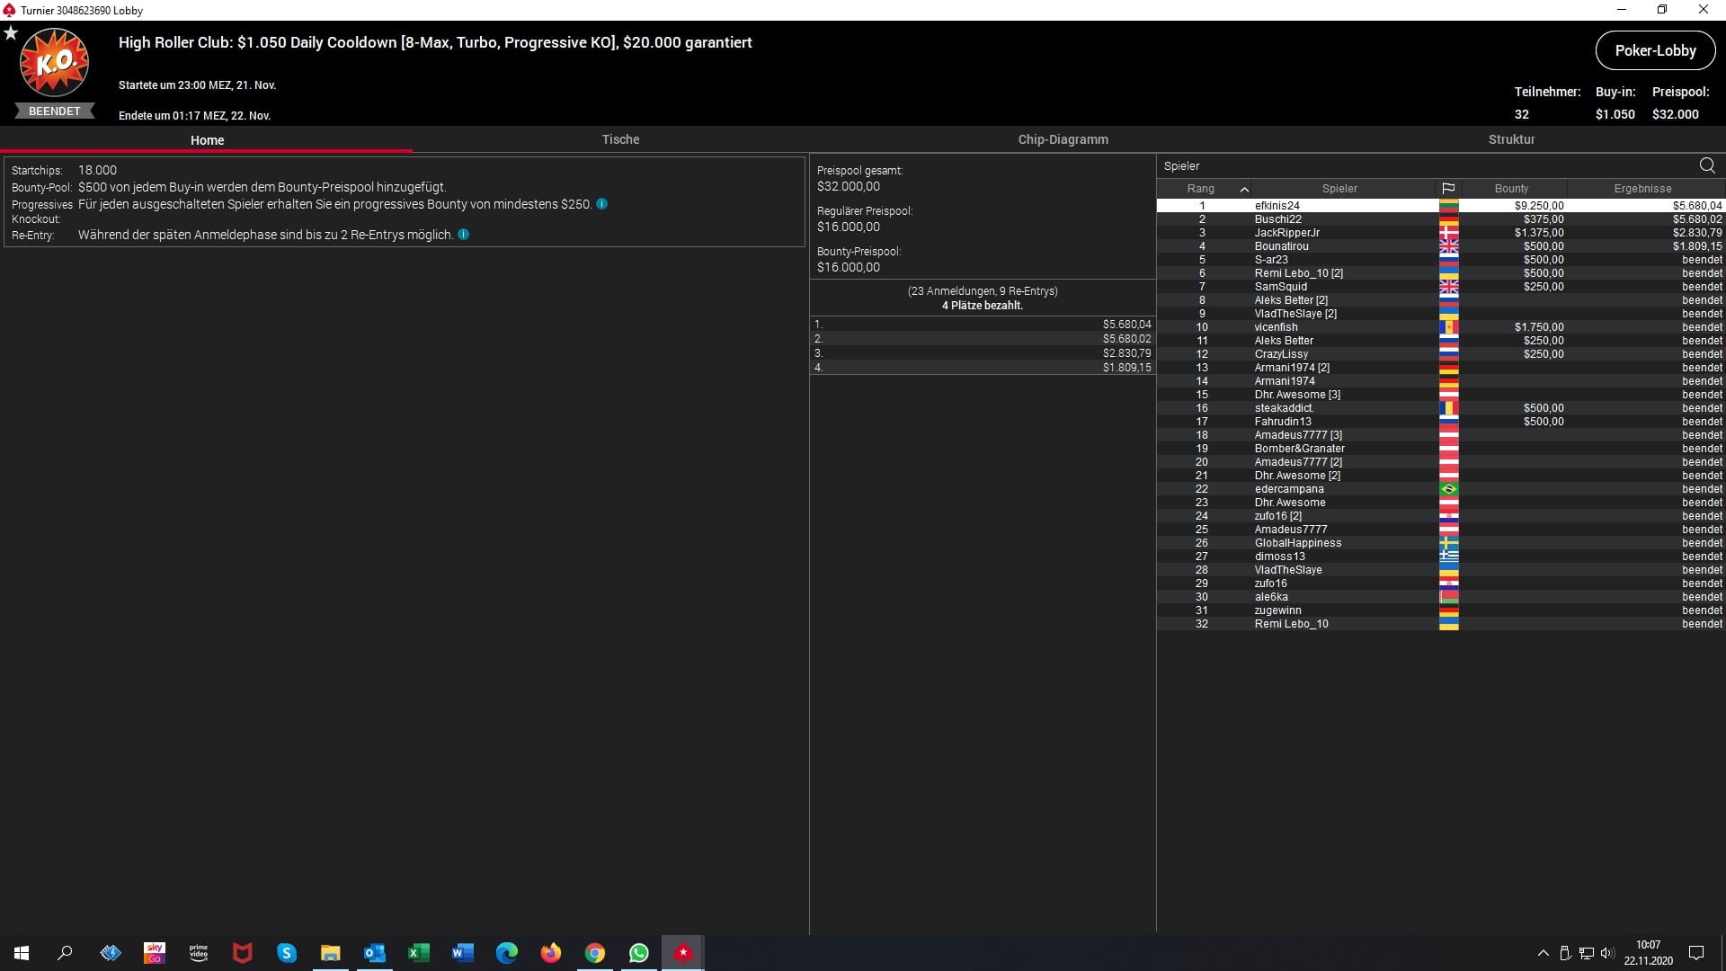Click the favorite star icon
This screenshot has width=1726, height=971.
[11, 33]
